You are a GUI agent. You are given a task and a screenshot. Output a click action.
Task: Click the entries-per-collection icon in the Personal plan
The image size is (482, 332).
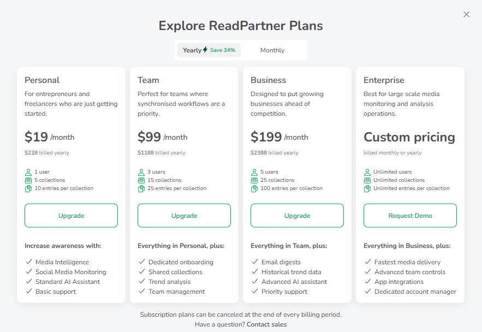click(28, 188)
